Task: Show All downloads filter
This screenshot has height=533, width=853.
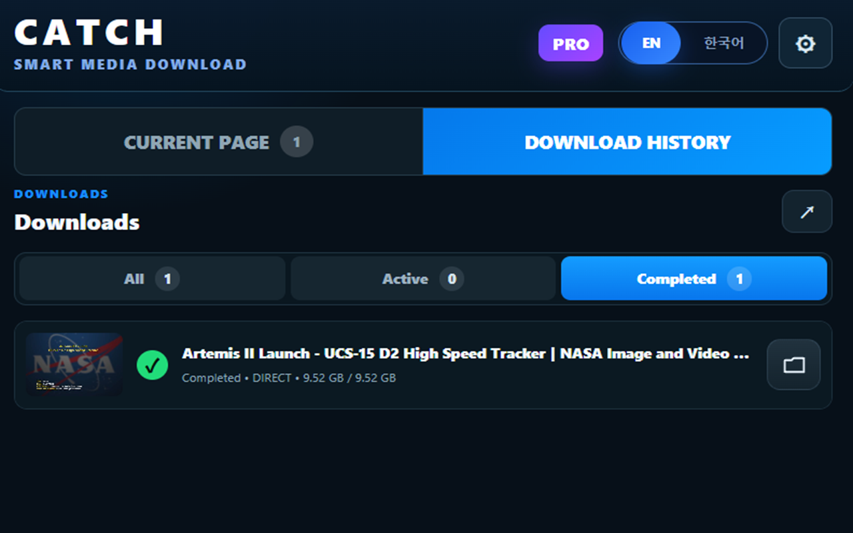Action: point(153,278)
